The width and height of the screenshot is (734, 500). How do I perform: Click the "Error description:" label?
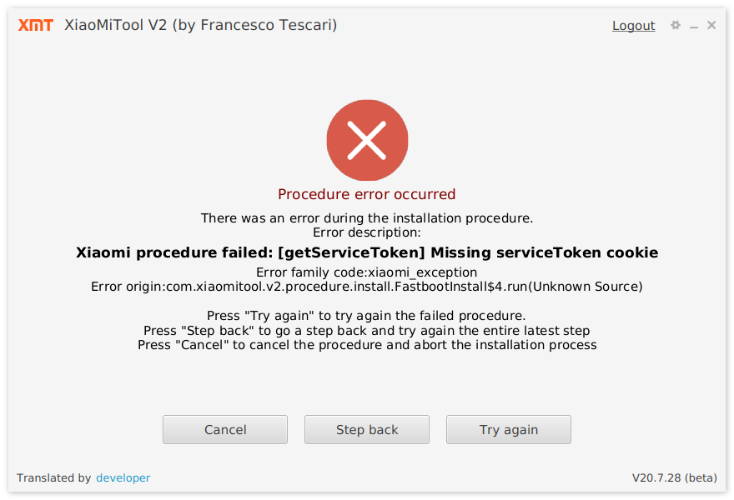(367, 232)
